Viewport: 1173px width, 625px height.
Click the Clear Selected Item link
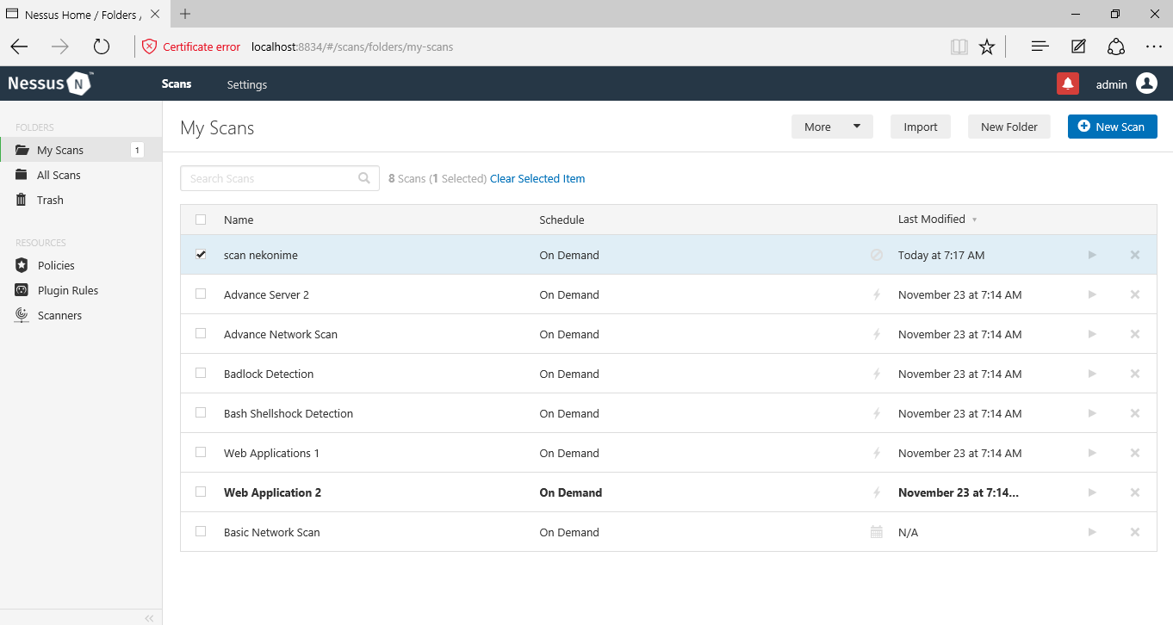coord(537,179)
